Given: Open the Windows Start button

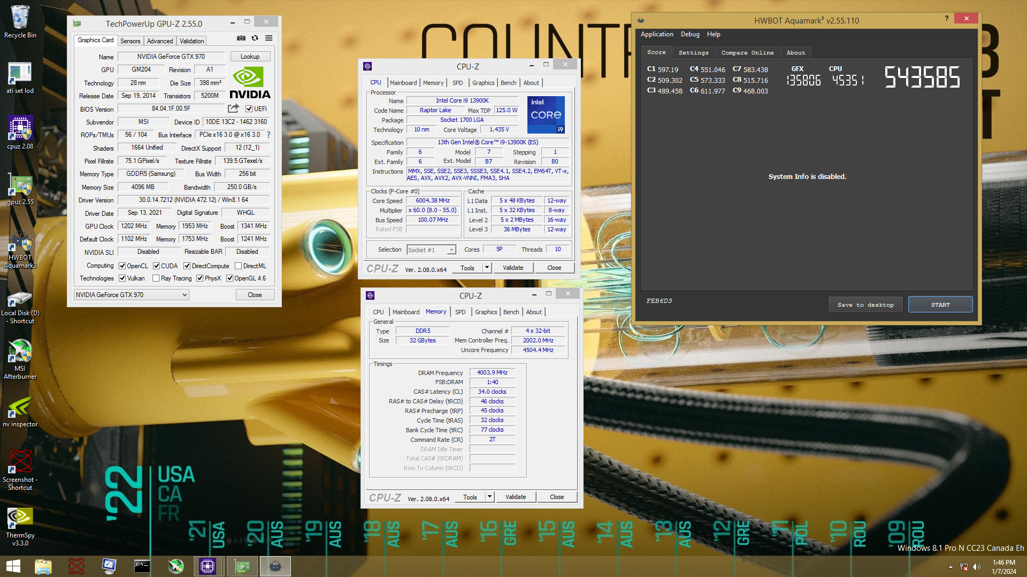Looking at the screenshot, I should point(13,566).
